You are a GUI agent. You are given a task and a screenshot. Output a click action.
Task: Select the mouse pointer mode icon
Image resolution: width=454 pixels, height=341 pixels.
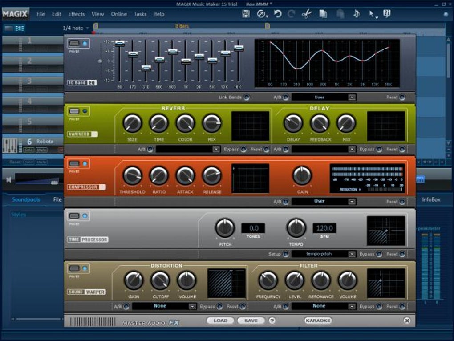pyautogui.click(x=372, y=14)
